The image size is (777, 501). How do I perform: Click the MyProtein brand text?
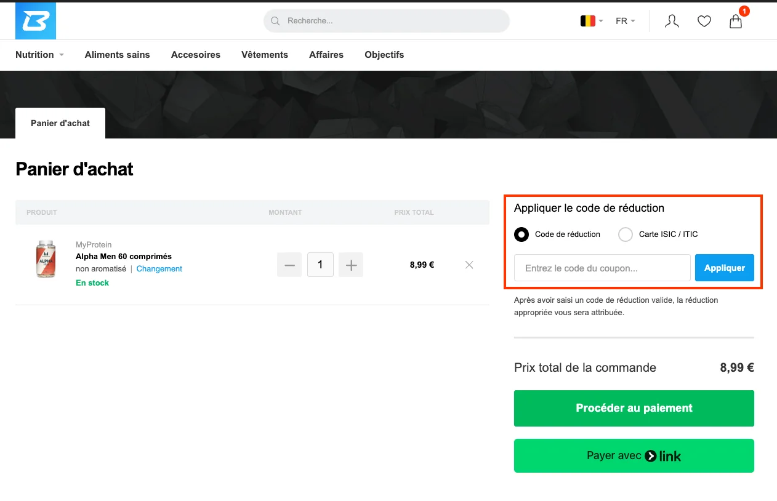point(94,245)
